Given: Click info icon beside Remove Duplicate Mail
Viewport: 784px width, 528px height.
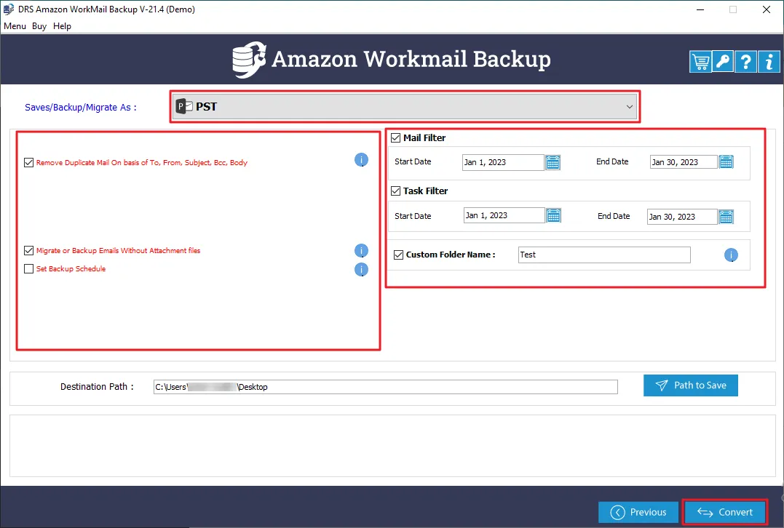Looking at the screenshot, I should tap(362, 160).
